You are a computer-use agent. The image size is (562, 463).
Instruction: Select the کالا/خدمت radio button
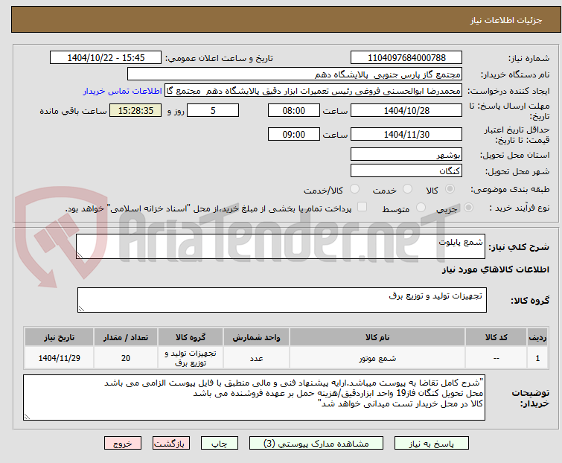point(354,189)
